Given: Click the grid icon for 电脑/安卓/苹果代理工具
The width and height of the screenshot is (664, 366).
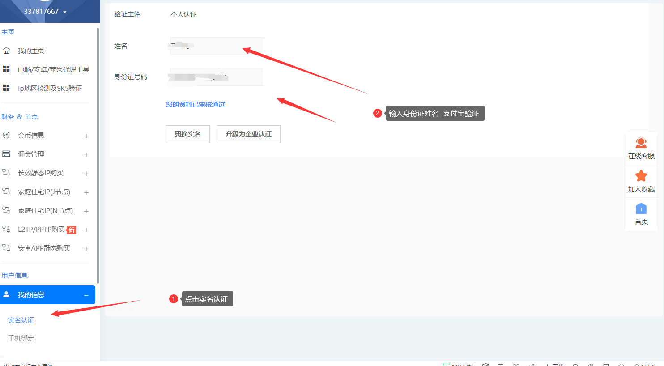Looking at the screenshot, I should point(6,69).
